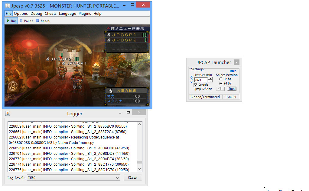
Task: Open the Help menu
Action: [97, 13]
